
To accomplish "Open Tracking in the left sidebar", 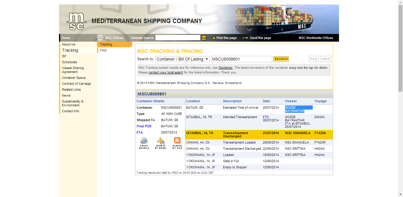I will [x=70, y=50].
